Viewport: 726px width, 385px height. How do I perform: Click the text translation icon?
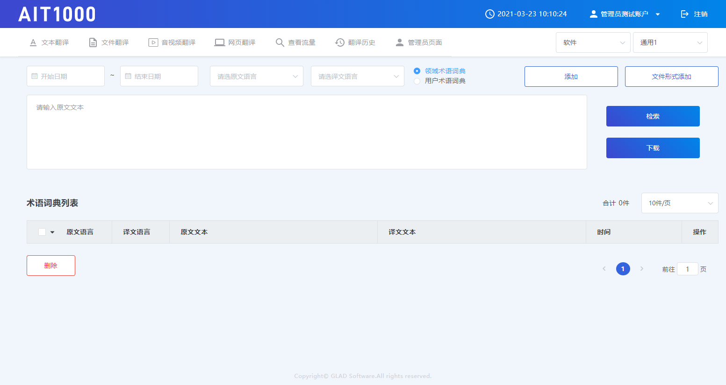click(33, 42)
